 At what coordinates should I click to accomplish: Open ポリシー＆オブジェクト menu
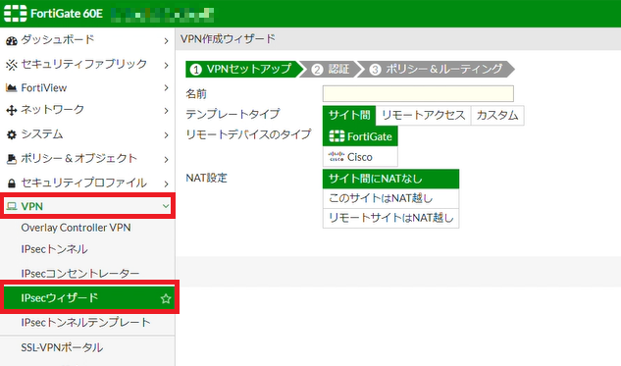click(87, 158)
